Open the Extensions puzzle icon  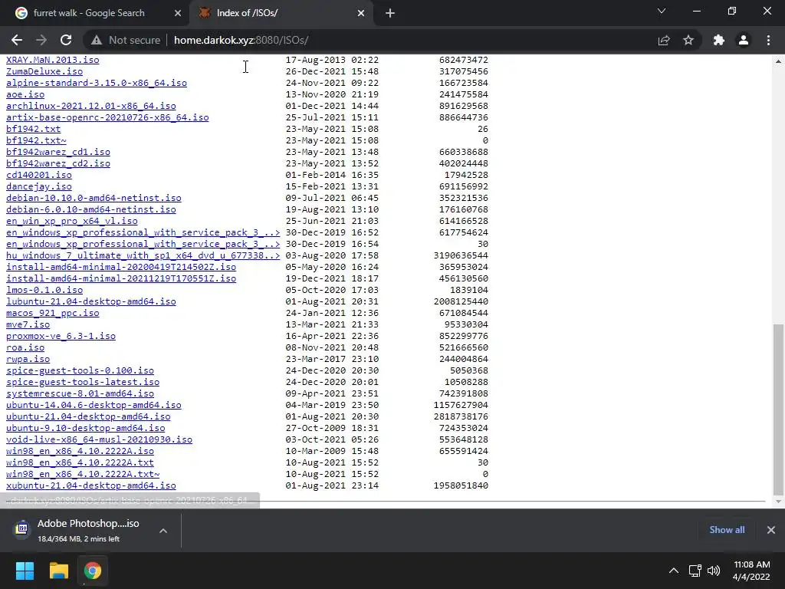719,40
